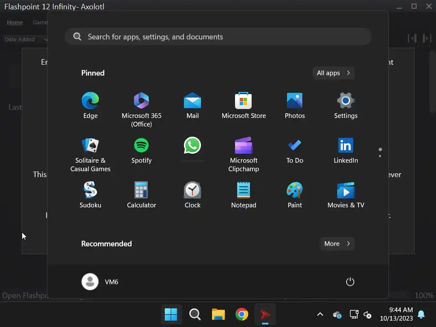The image size is (436, 327).
Task: Open the Clock app
Action: pos(192,195)
